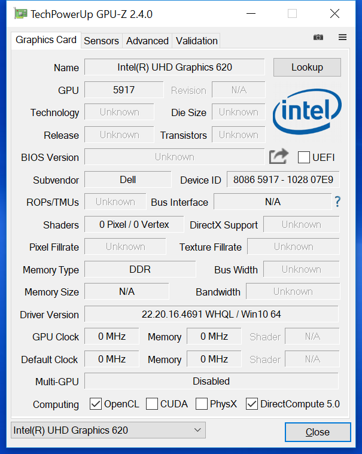Screen dimensions: 362x454
Task: Click the Multi-GPU field showing Disabled
Action: tap(211, 381)
